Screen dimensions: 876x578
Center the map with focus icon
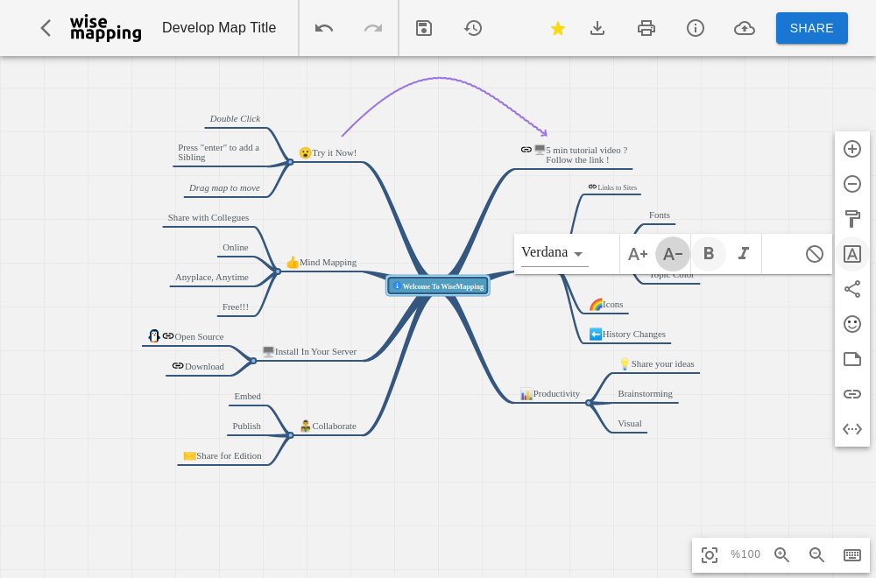pyautogui.click(x=710, y=555)
